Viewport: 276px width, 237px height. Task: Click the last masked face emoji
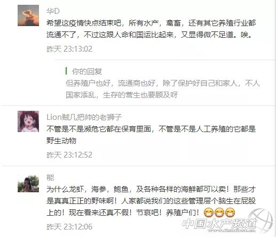pos(230,213)
